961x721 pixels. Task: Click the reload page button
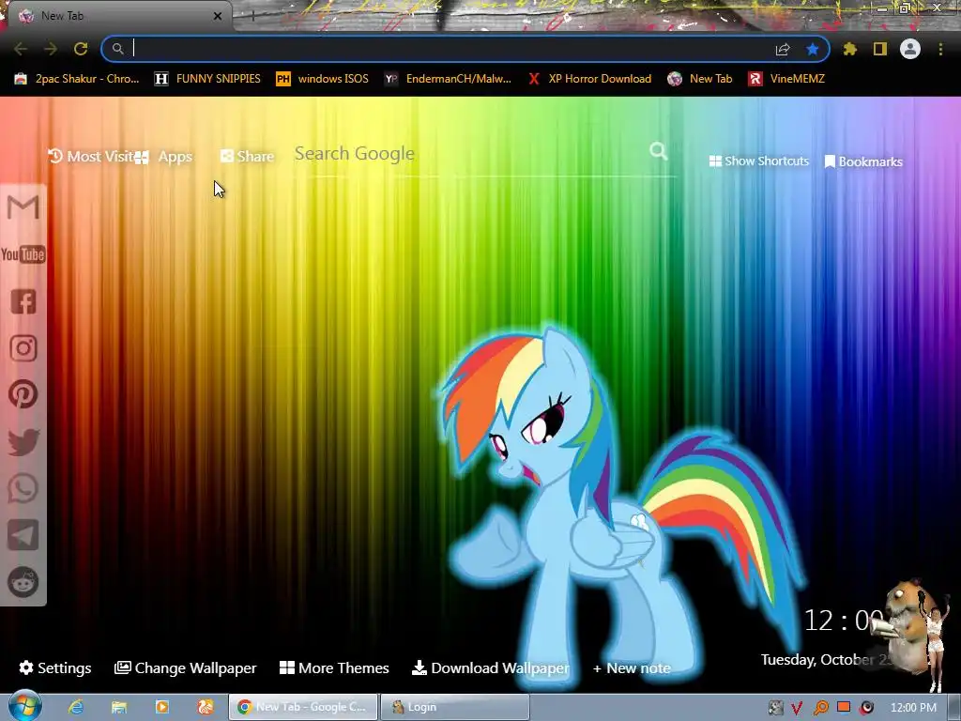(81, 49)
